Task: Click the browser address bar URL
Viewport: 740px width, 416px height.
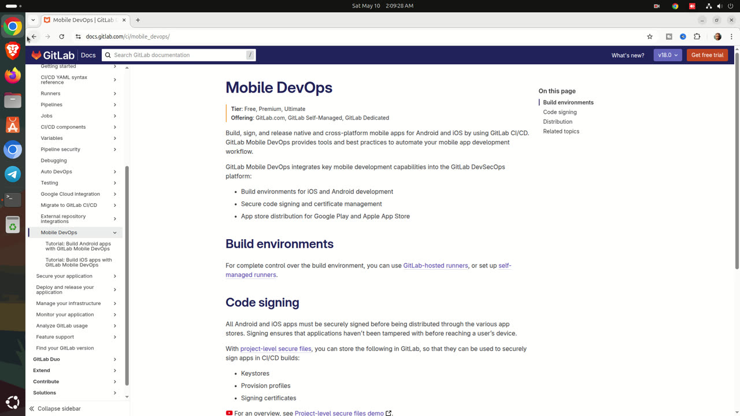Action: tap(128, 36)
